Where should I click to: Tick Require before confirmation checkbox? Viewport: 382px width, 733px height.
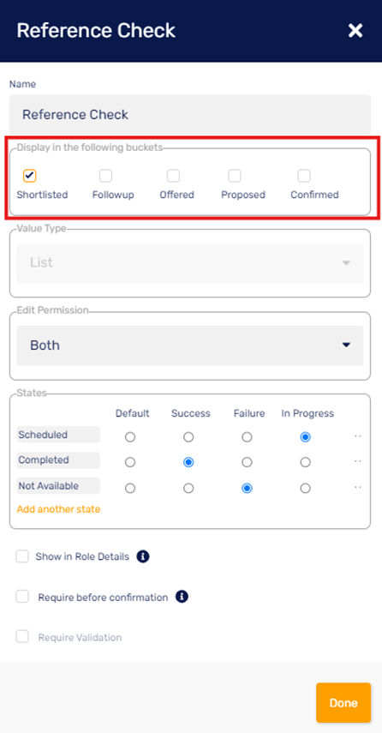[22, 597]
